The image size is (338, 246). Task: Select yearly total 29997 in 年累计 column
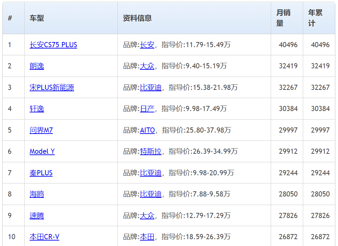320,130
